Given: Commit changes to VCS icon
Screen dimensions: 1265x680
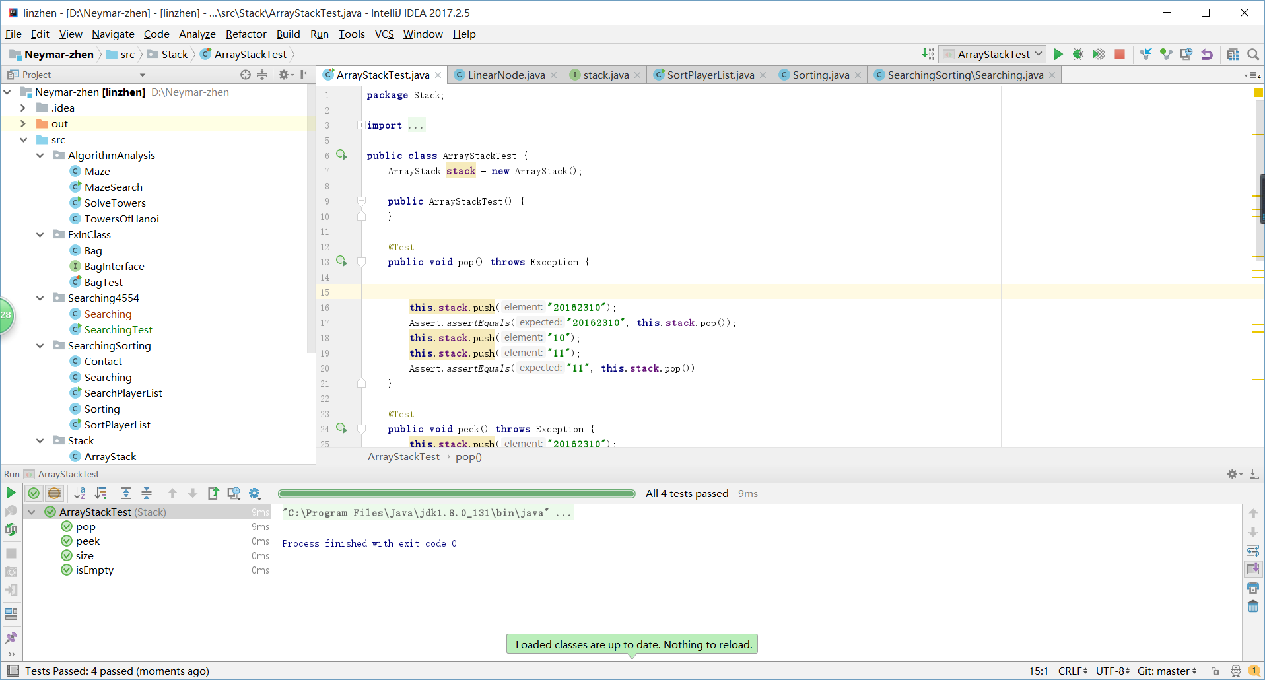Looking at the screenshot, I should [x=1166, y=54].
